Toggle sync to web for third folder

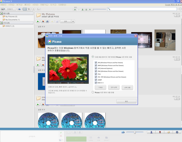pyautogui.click(x=177, y=99)
